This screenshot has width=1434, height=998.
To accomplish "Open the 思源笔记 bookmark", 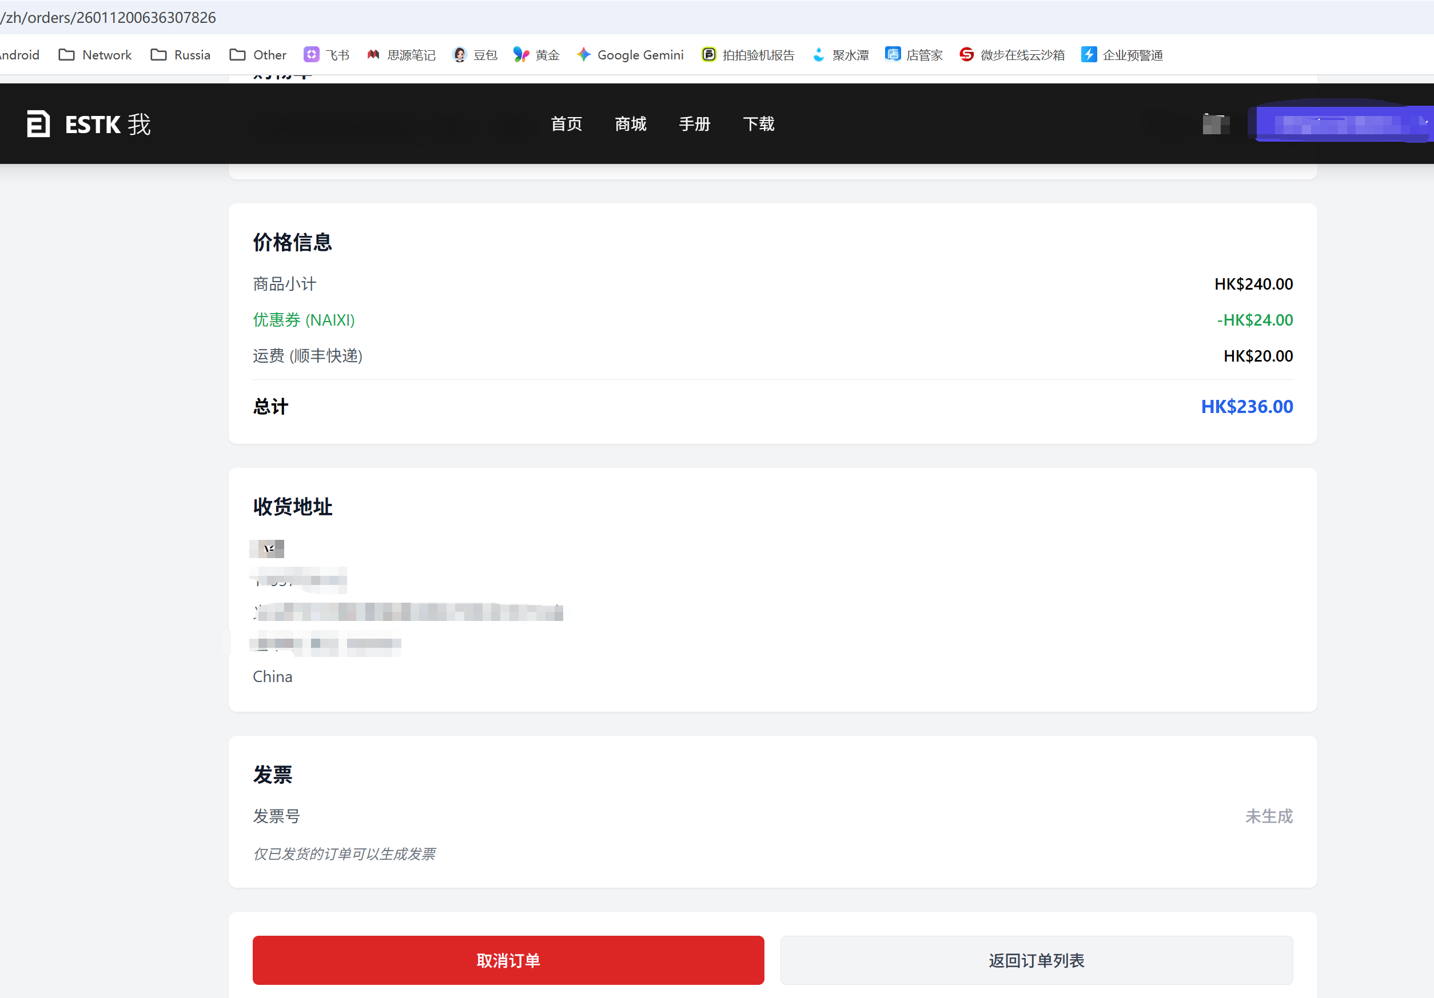I will 401,55.
